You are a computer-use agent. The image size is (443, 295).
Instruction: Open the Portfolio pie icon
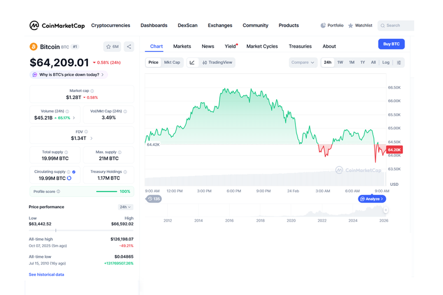click(x=323, y=25)
